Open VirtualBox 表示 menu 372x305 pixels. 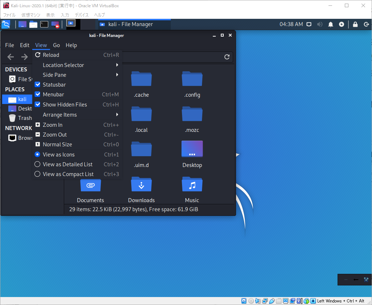pos(50,15)
